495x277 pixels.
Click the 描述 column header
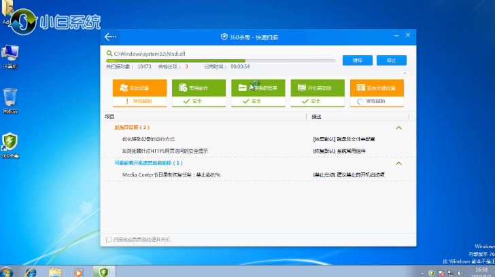pyautogui.click(x=317, y=117)
